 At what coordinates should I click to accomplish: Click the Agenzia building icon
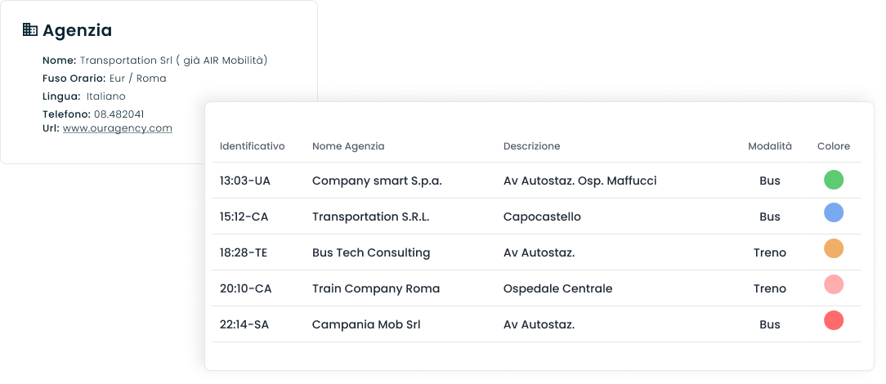tap(30, 29)
